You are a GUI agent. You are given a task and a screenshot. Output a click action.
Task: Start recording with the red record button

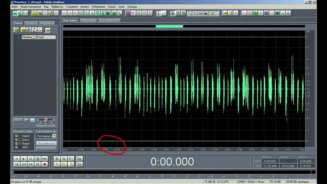click(45, 164)
